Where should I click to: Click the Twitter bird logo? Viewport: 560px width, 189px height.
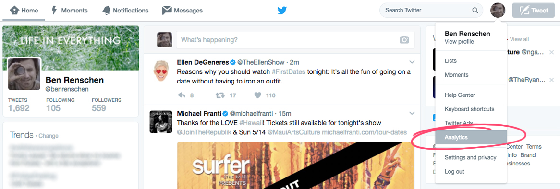click(282, 11)
